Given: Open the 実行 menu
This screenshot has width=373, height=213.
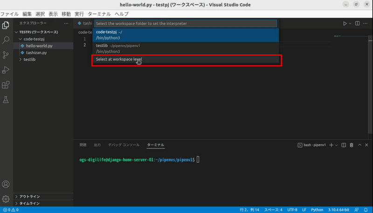Looking at the screenshot, I should [x=79, y=14].
